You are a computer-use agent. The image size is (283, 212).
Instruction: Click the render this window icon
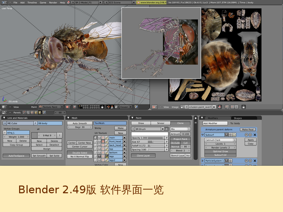click(136, 107)
